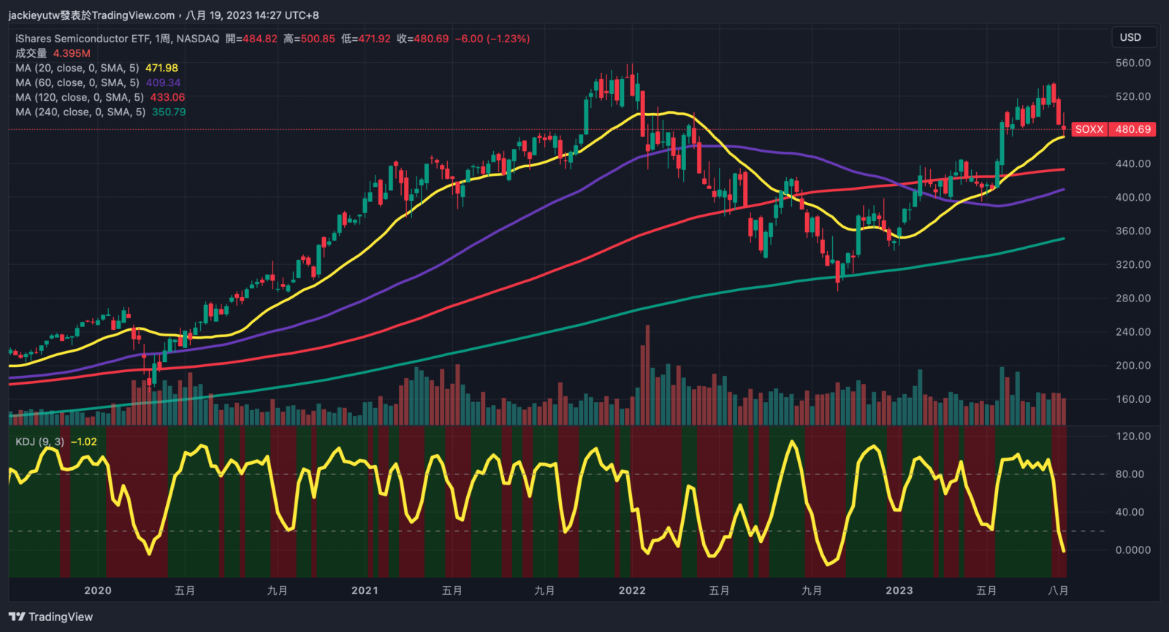The height and width of the screenshot is (632, 1169).
Task: Open the USD currency selector
Action: (x=1130, y=37)
